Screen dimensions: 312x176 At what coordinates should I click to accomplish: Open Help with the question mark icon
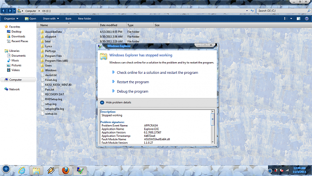[x=307, y=18]
